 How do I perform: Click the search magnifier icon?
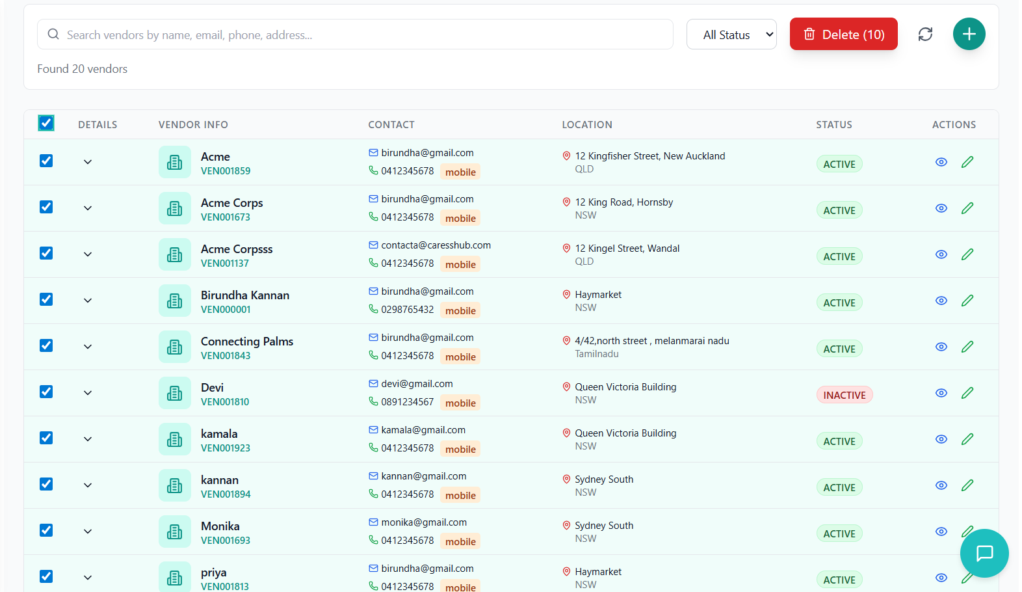[53, 34]
